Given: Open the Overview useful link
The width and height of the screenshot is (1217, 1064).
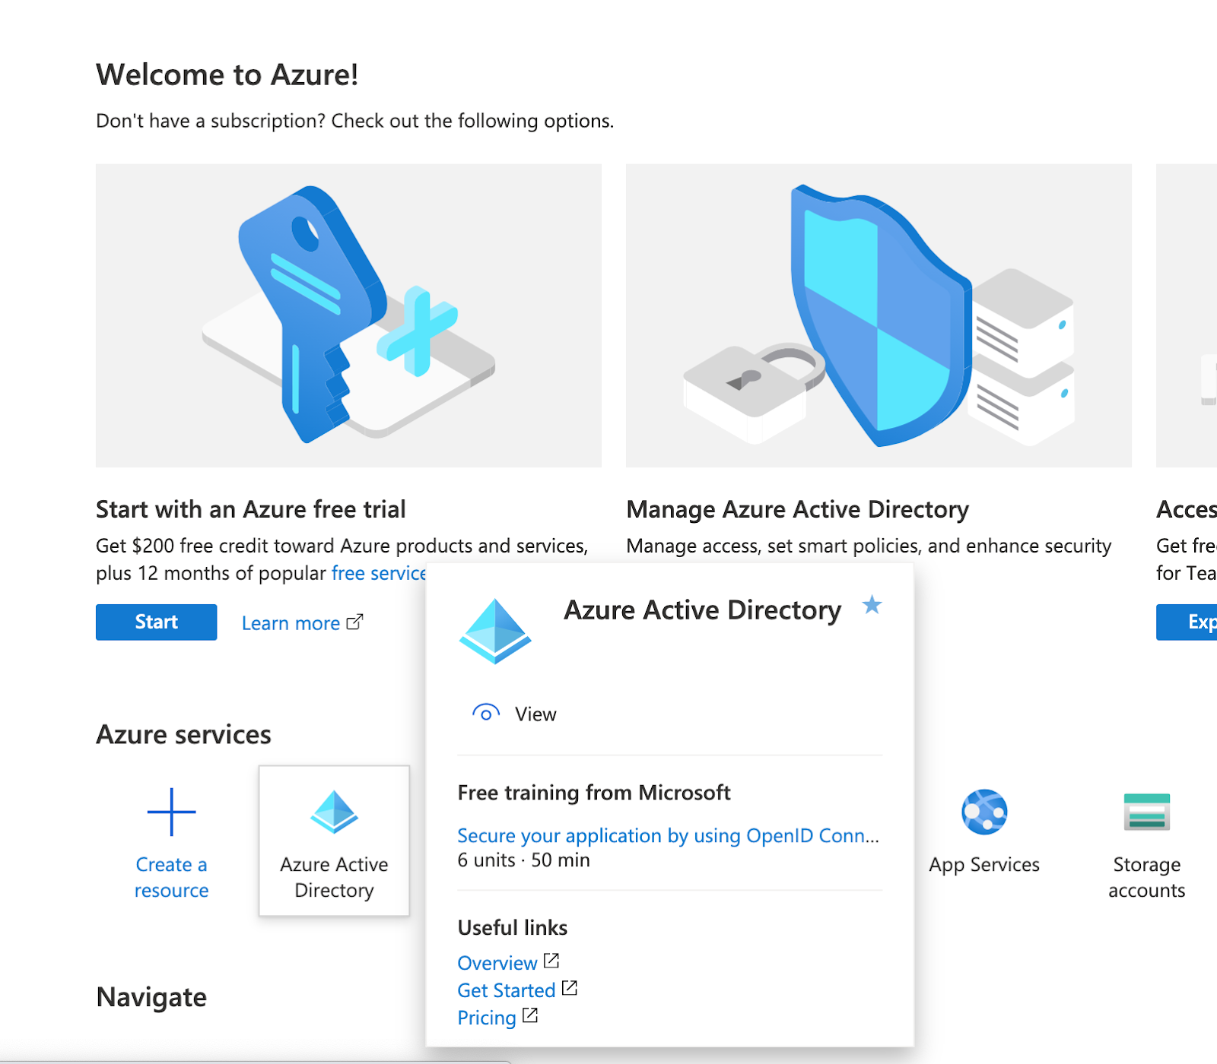Looking at the screenshot, I should [x=497, y=963].
